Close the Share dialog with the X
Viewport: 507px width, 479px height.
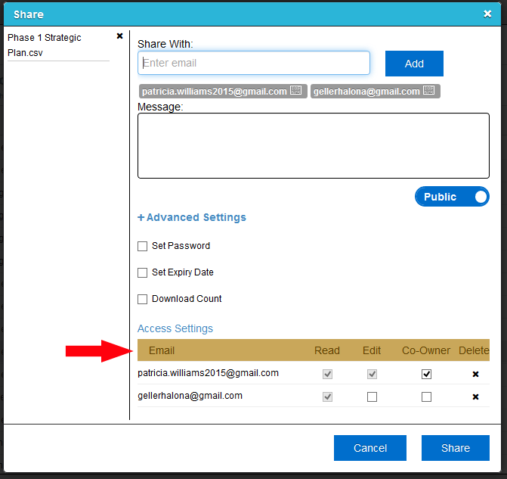click(487, 14)
